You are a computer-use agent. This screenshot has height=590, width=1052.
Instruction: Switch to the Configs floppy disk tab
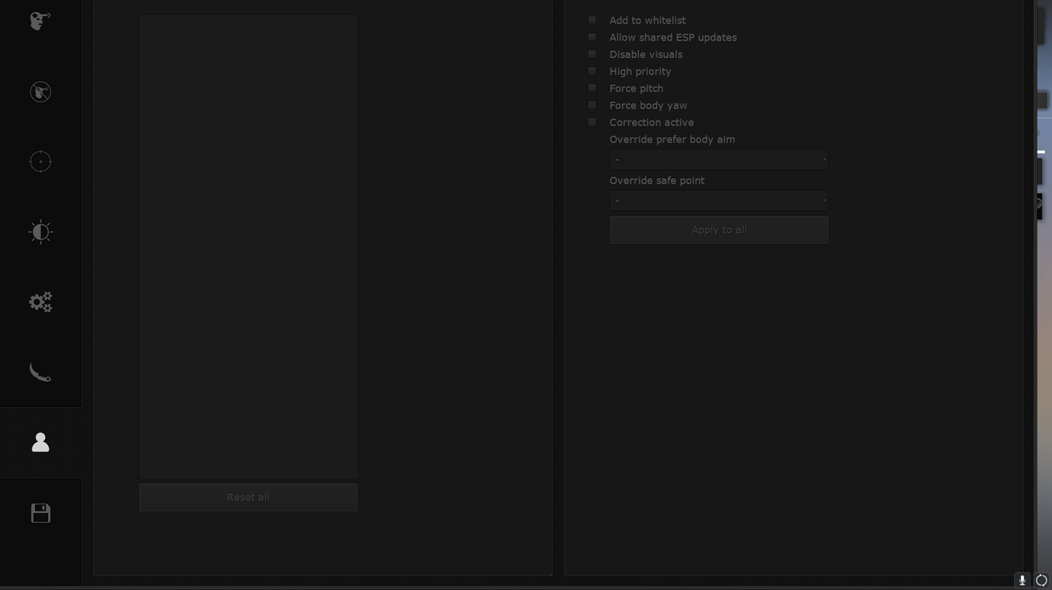point(40,512)
